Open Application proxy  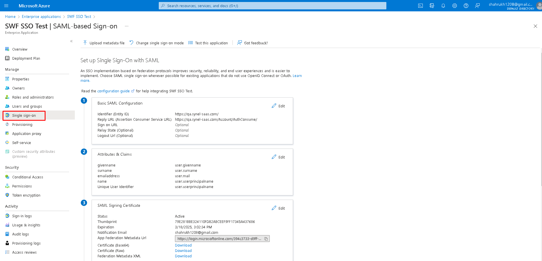tap(26, 133)
